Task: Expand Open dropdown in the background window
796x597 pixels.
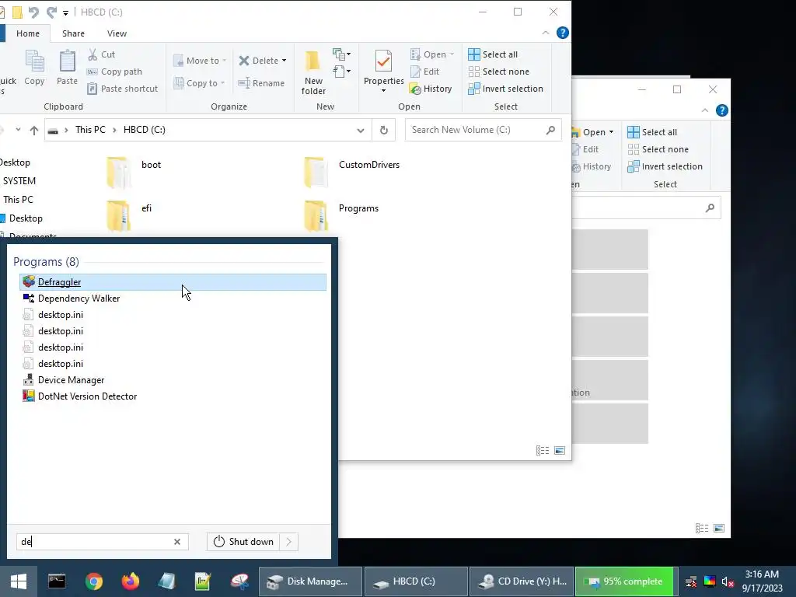Action: click(x=611, y=132)
